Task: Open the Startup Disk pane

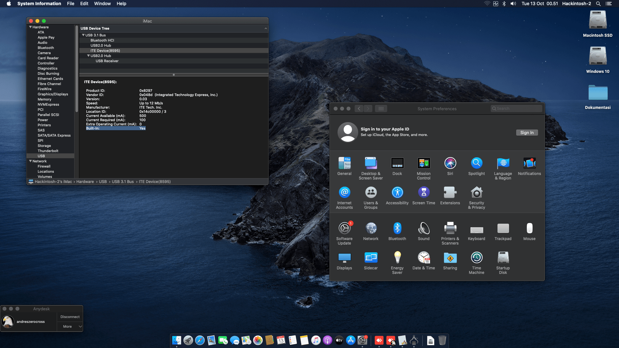Action: tap(503, 263)
